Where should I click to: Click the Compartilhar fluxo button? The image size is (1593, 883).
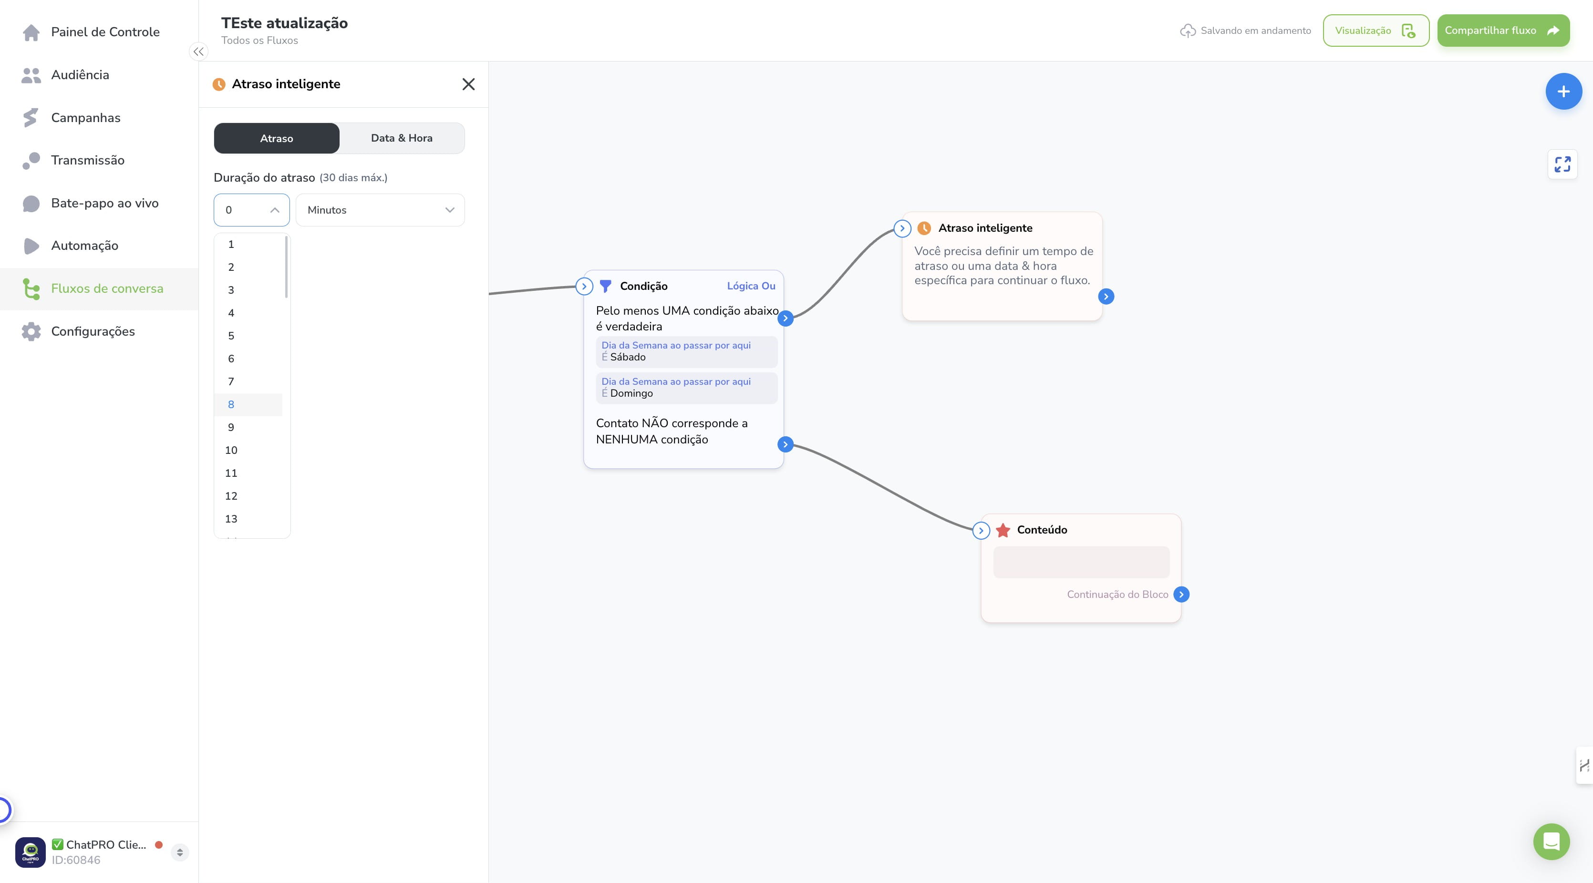[x=1503, y=31]
